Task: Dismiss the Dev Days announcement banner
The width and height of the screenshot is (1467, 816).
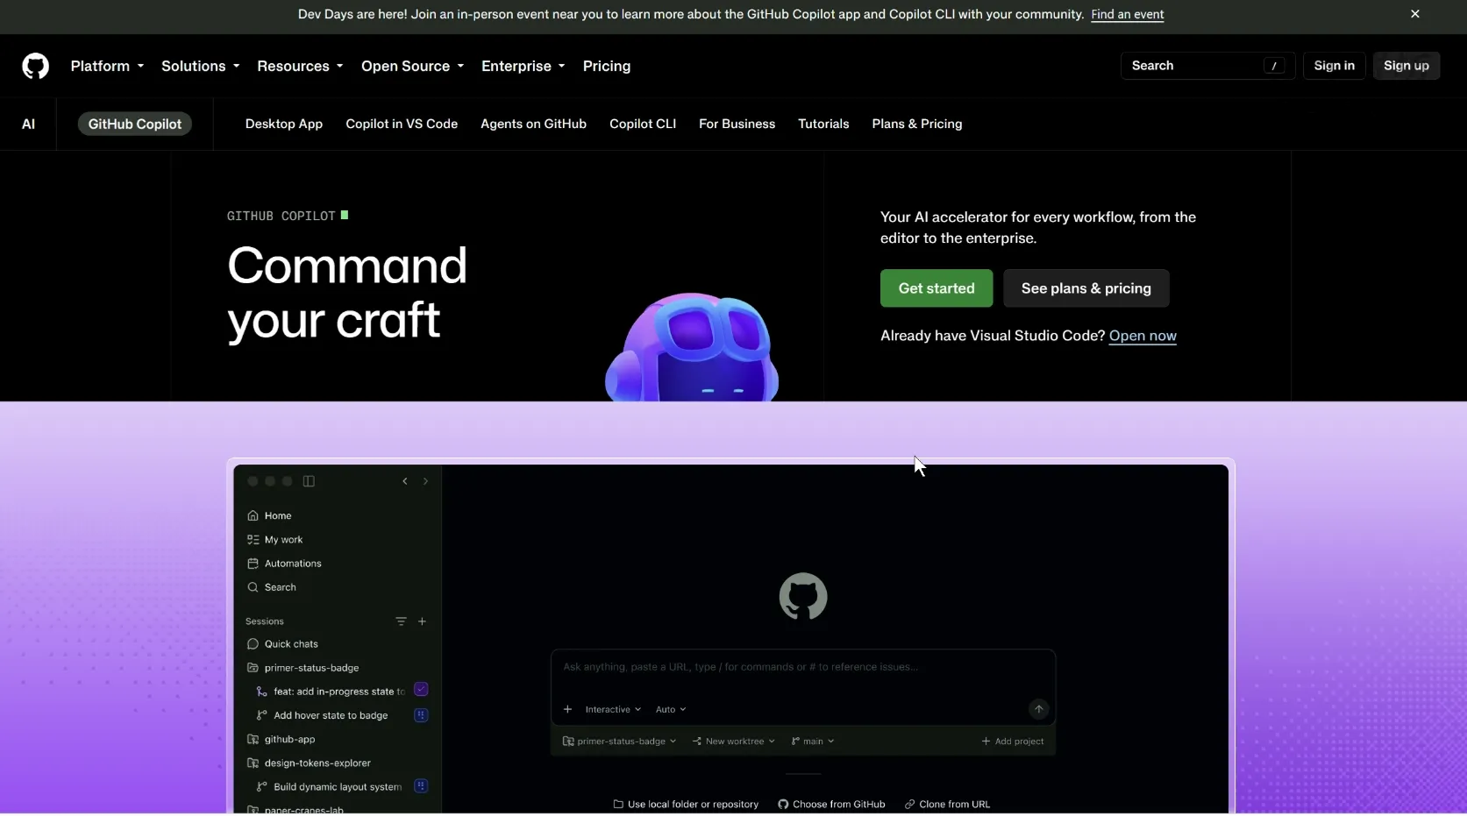Action: [1414, 14]
